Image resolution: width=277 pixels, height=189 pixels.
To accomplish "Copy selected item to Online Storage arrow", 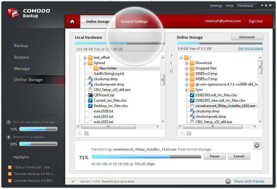I will click(171, 55).
